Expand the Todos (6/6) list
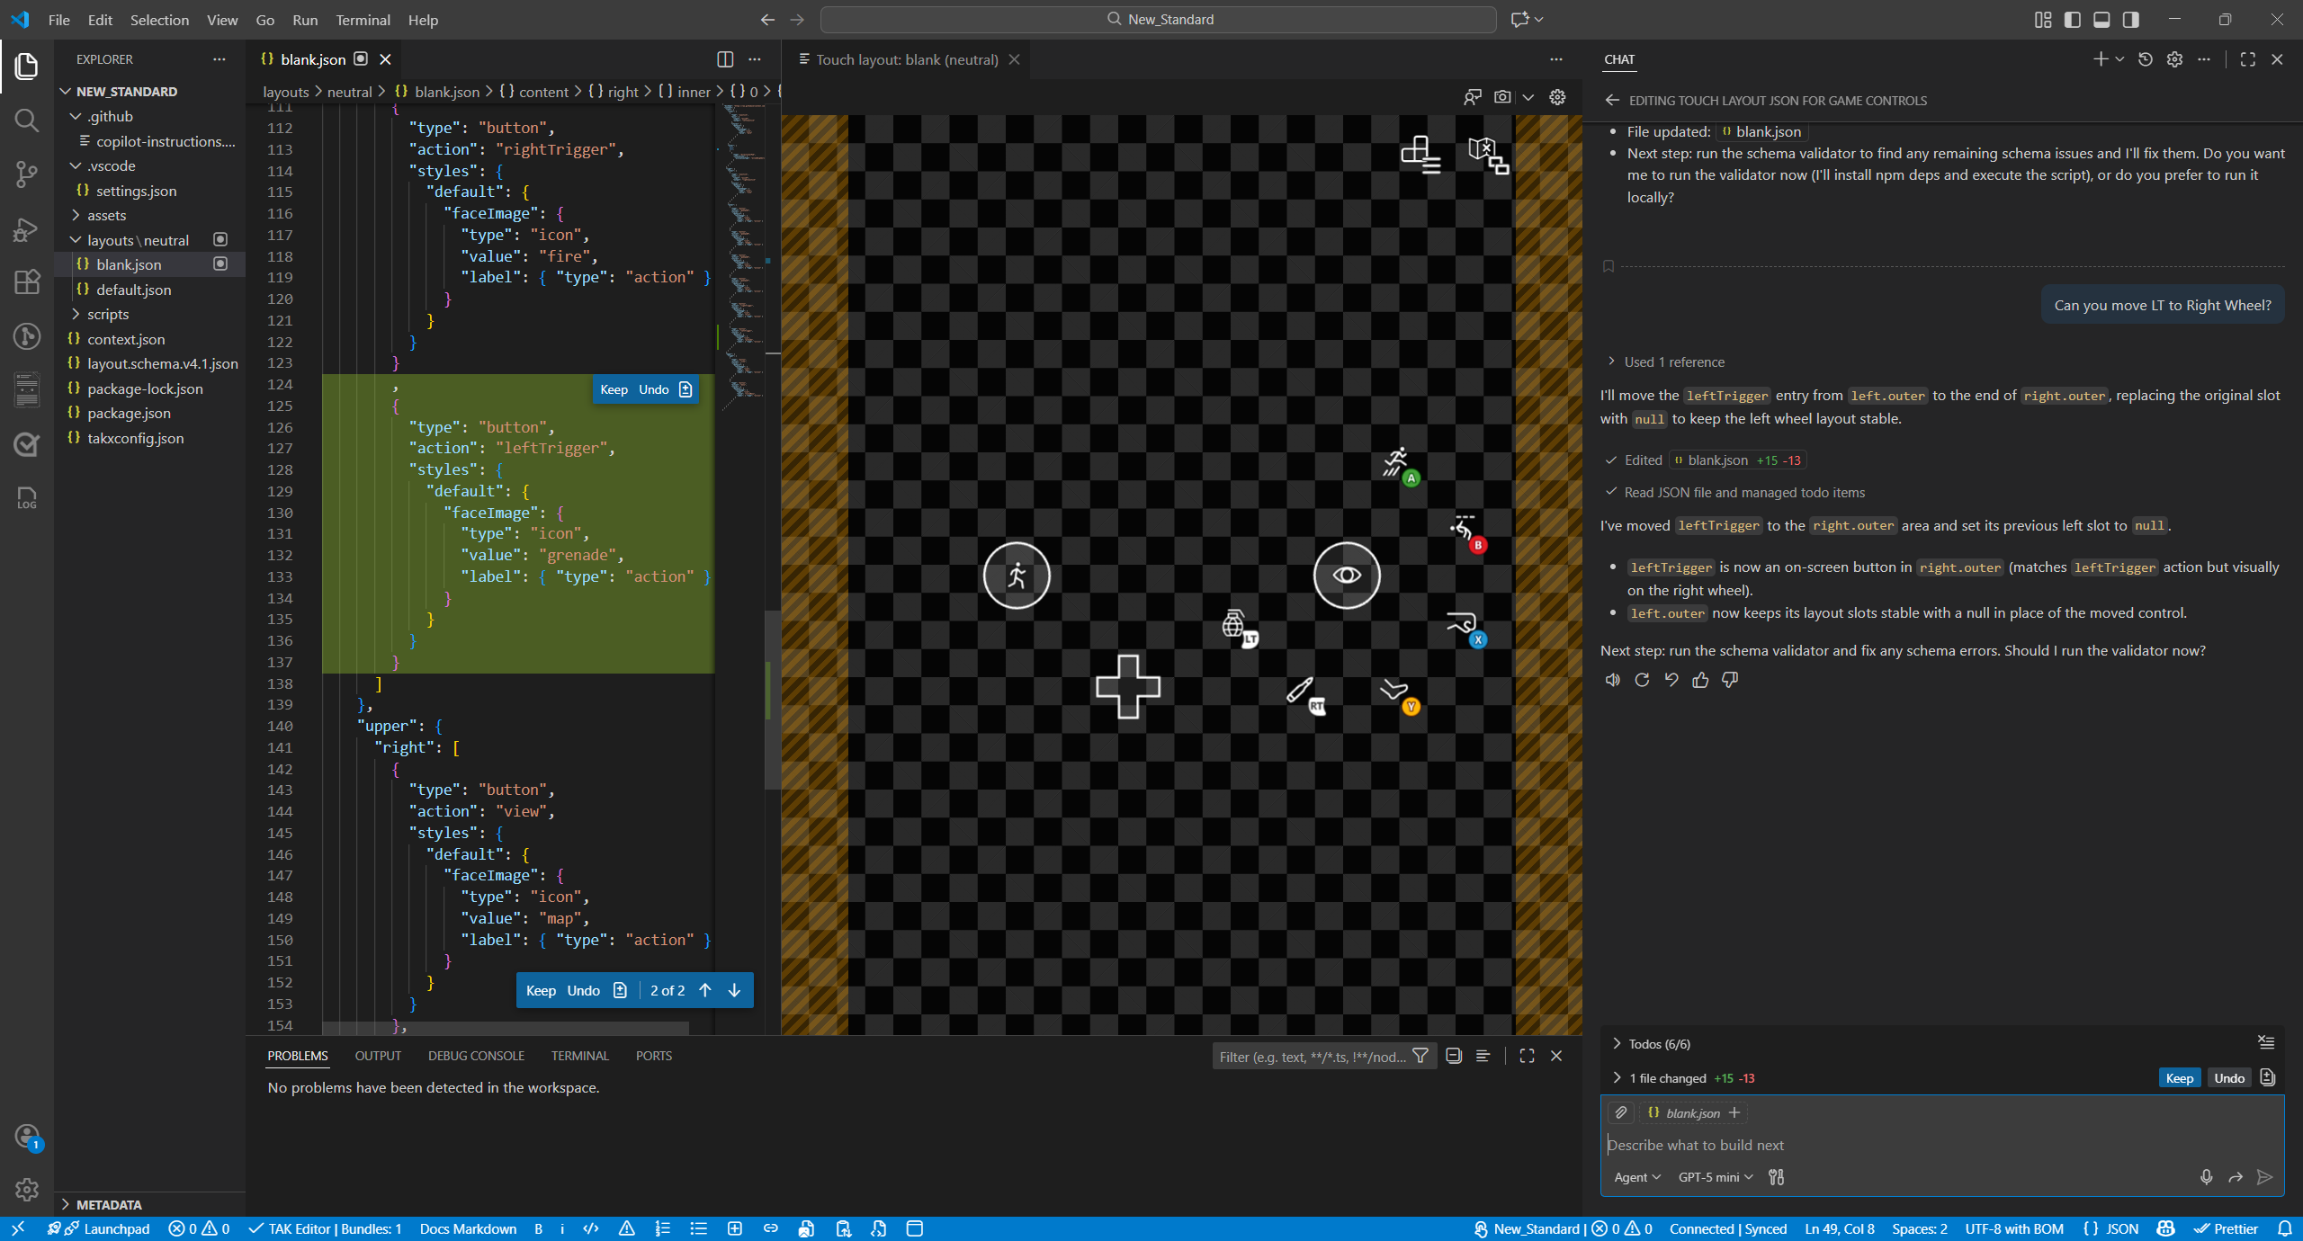The image size is (2303, 1241). [1617, 1043]
